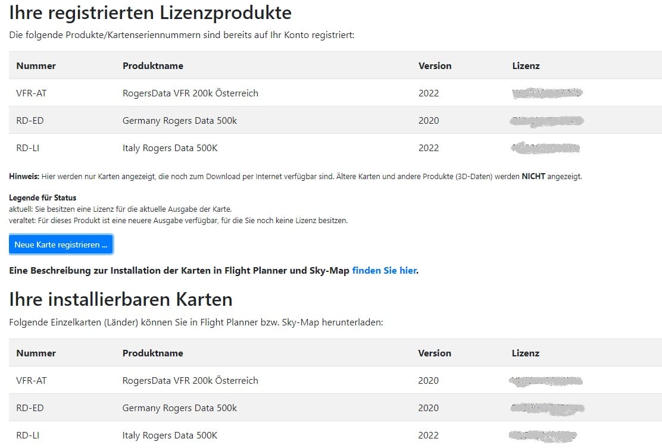Viewport: 662px width, 448px height.
Task: Select VFR-AT number in registered licenses table
Action: [x=31, y=93]
